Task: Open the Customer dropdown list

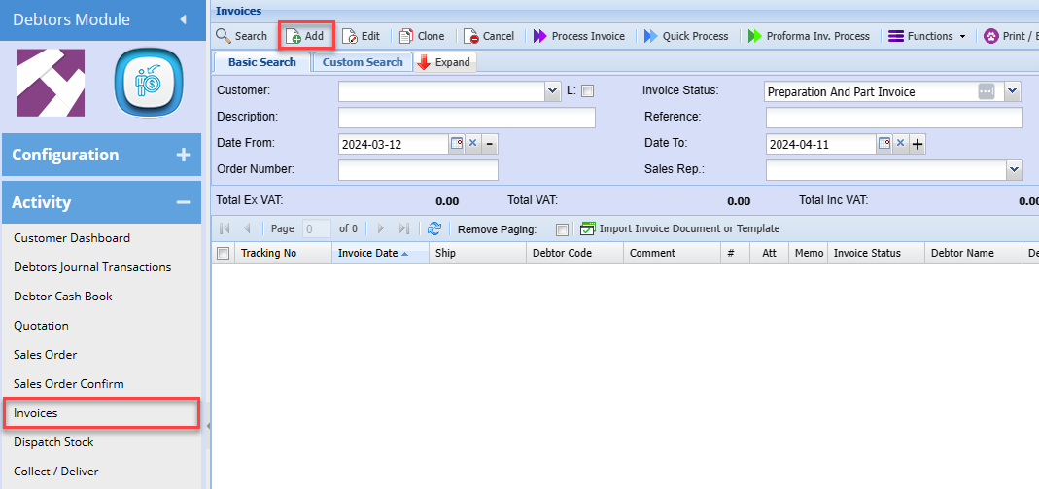Action: tap(553, 91)
